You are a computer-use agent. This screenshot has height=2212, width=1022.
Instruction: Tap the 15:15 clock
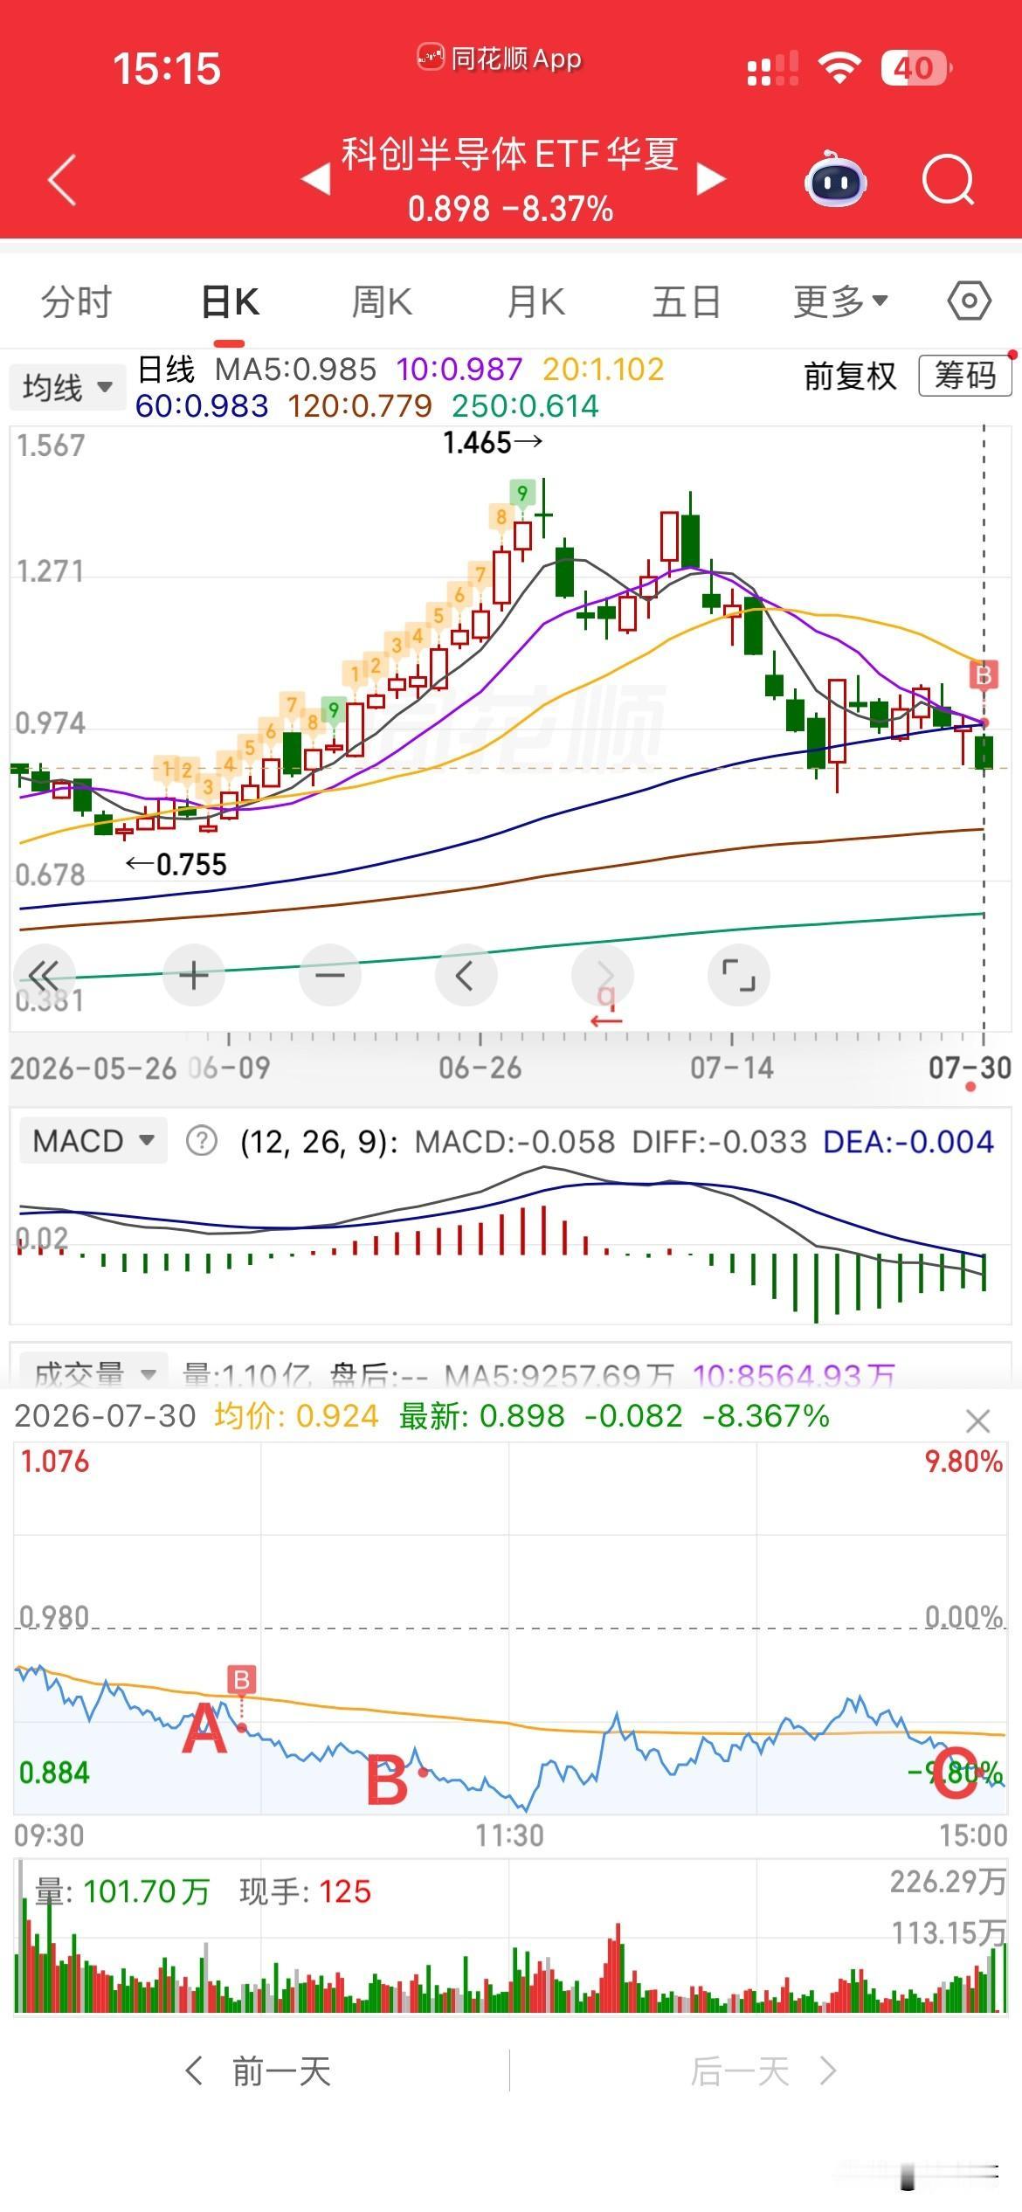(167, 69)
